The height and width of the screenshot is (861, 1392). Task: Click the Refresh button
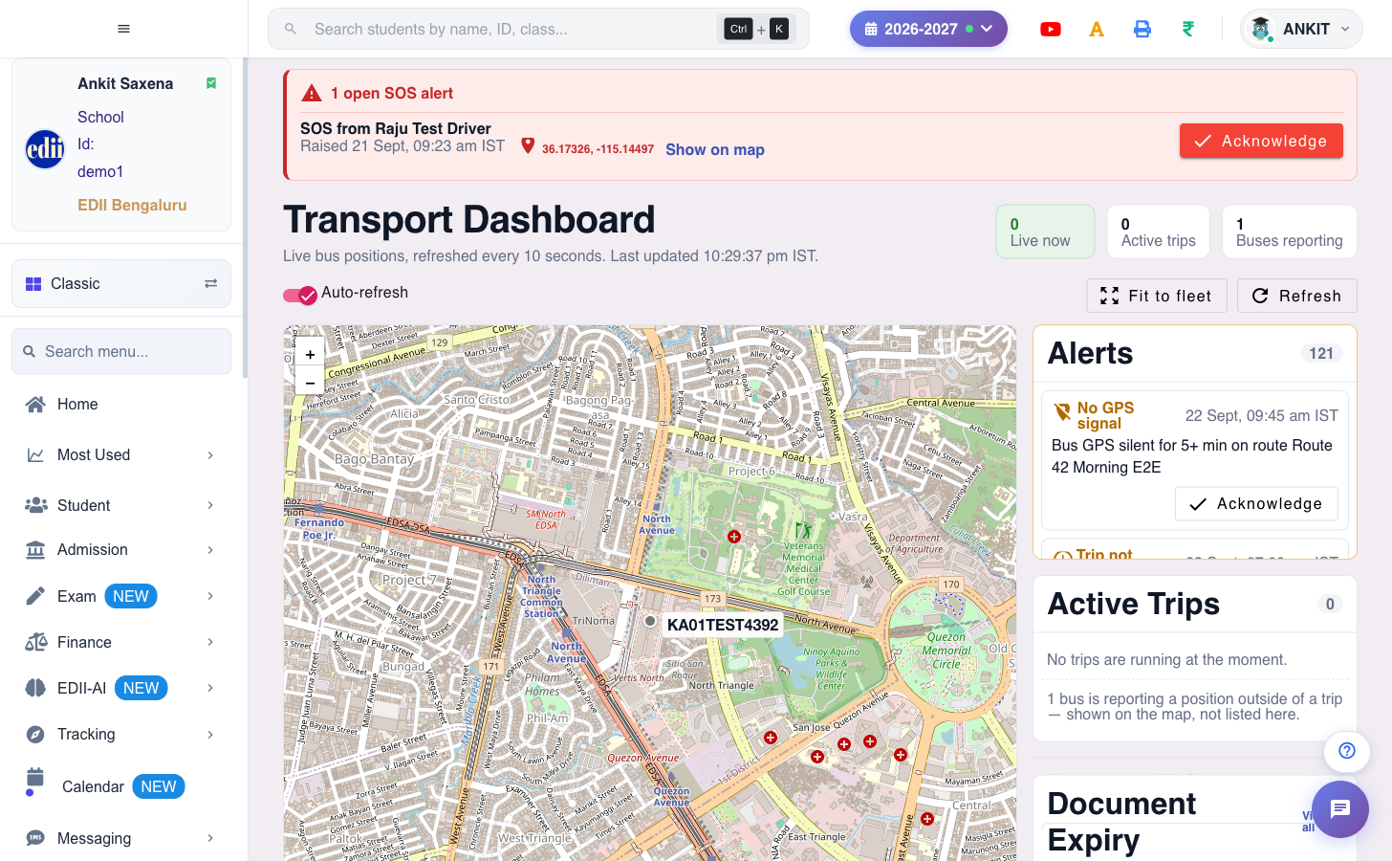point(1296,296)
